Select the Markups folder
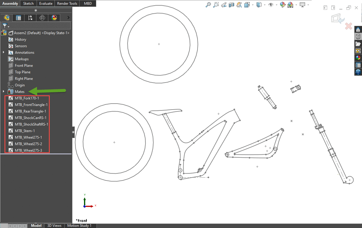This screenshot has width=362, height=228. click(22, 59)
